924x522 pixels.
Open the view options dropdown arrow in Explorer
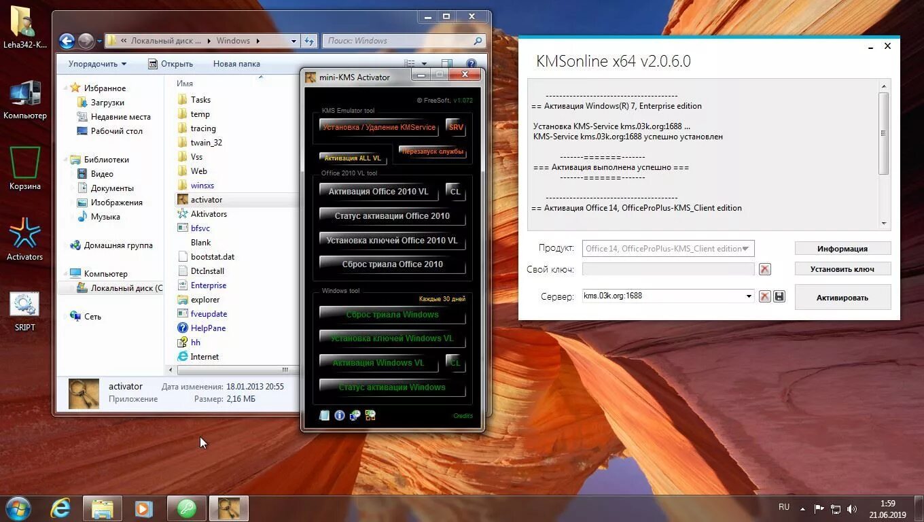[x=424, y=64]
